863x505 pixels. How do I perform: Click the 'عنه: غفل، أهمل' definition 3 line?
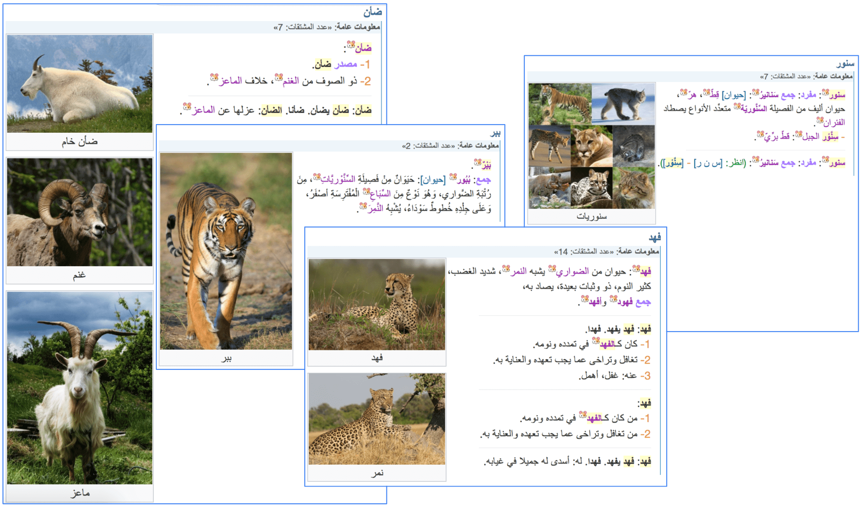click(615, 376)
